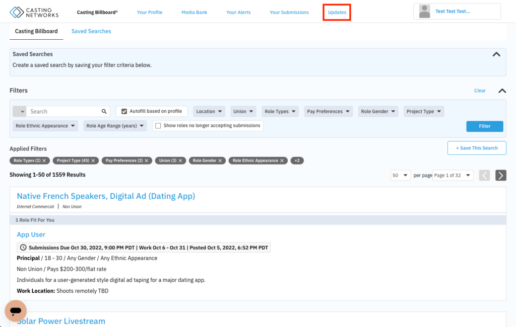Collapse the Saved Searches panel
The height and width of the screenshot is (327, 516).
496,54
